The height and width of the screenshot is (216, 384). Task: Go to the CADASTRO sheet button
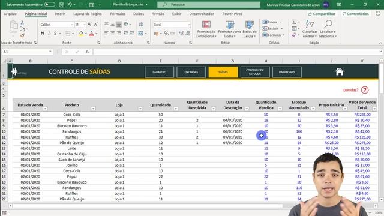point(160,72)
